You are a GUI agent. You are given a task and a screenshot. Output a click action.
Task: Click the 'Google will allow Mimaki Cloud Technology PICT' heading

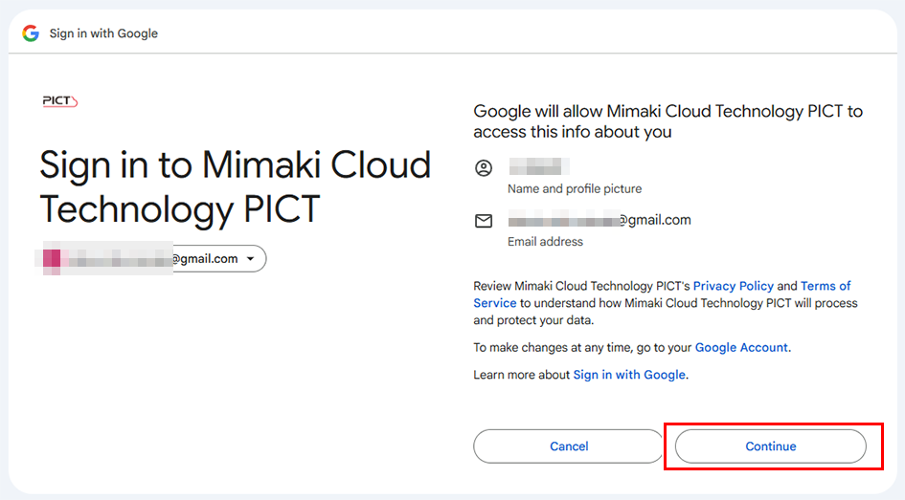click(667, 121)
